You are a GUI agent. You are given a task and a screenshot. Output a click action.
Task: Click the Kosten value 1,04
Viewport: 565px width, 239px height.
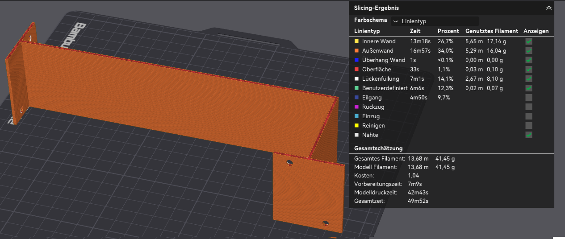point(413,176)
